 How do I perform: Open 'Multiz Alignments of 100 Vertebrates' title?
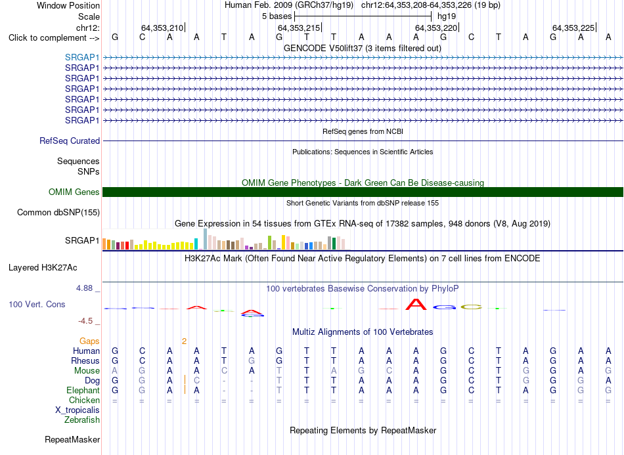point(363,332)
